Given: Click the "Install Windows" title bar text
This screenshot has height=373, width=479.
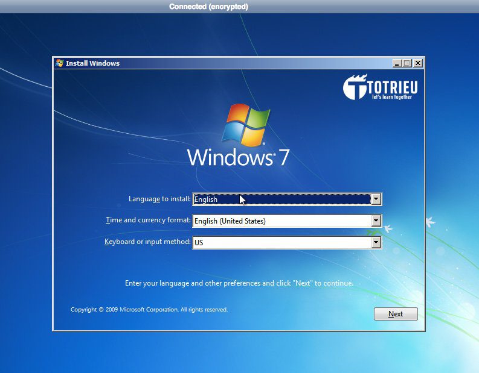Looking at the screenshot, I should [x=92, y=63].
